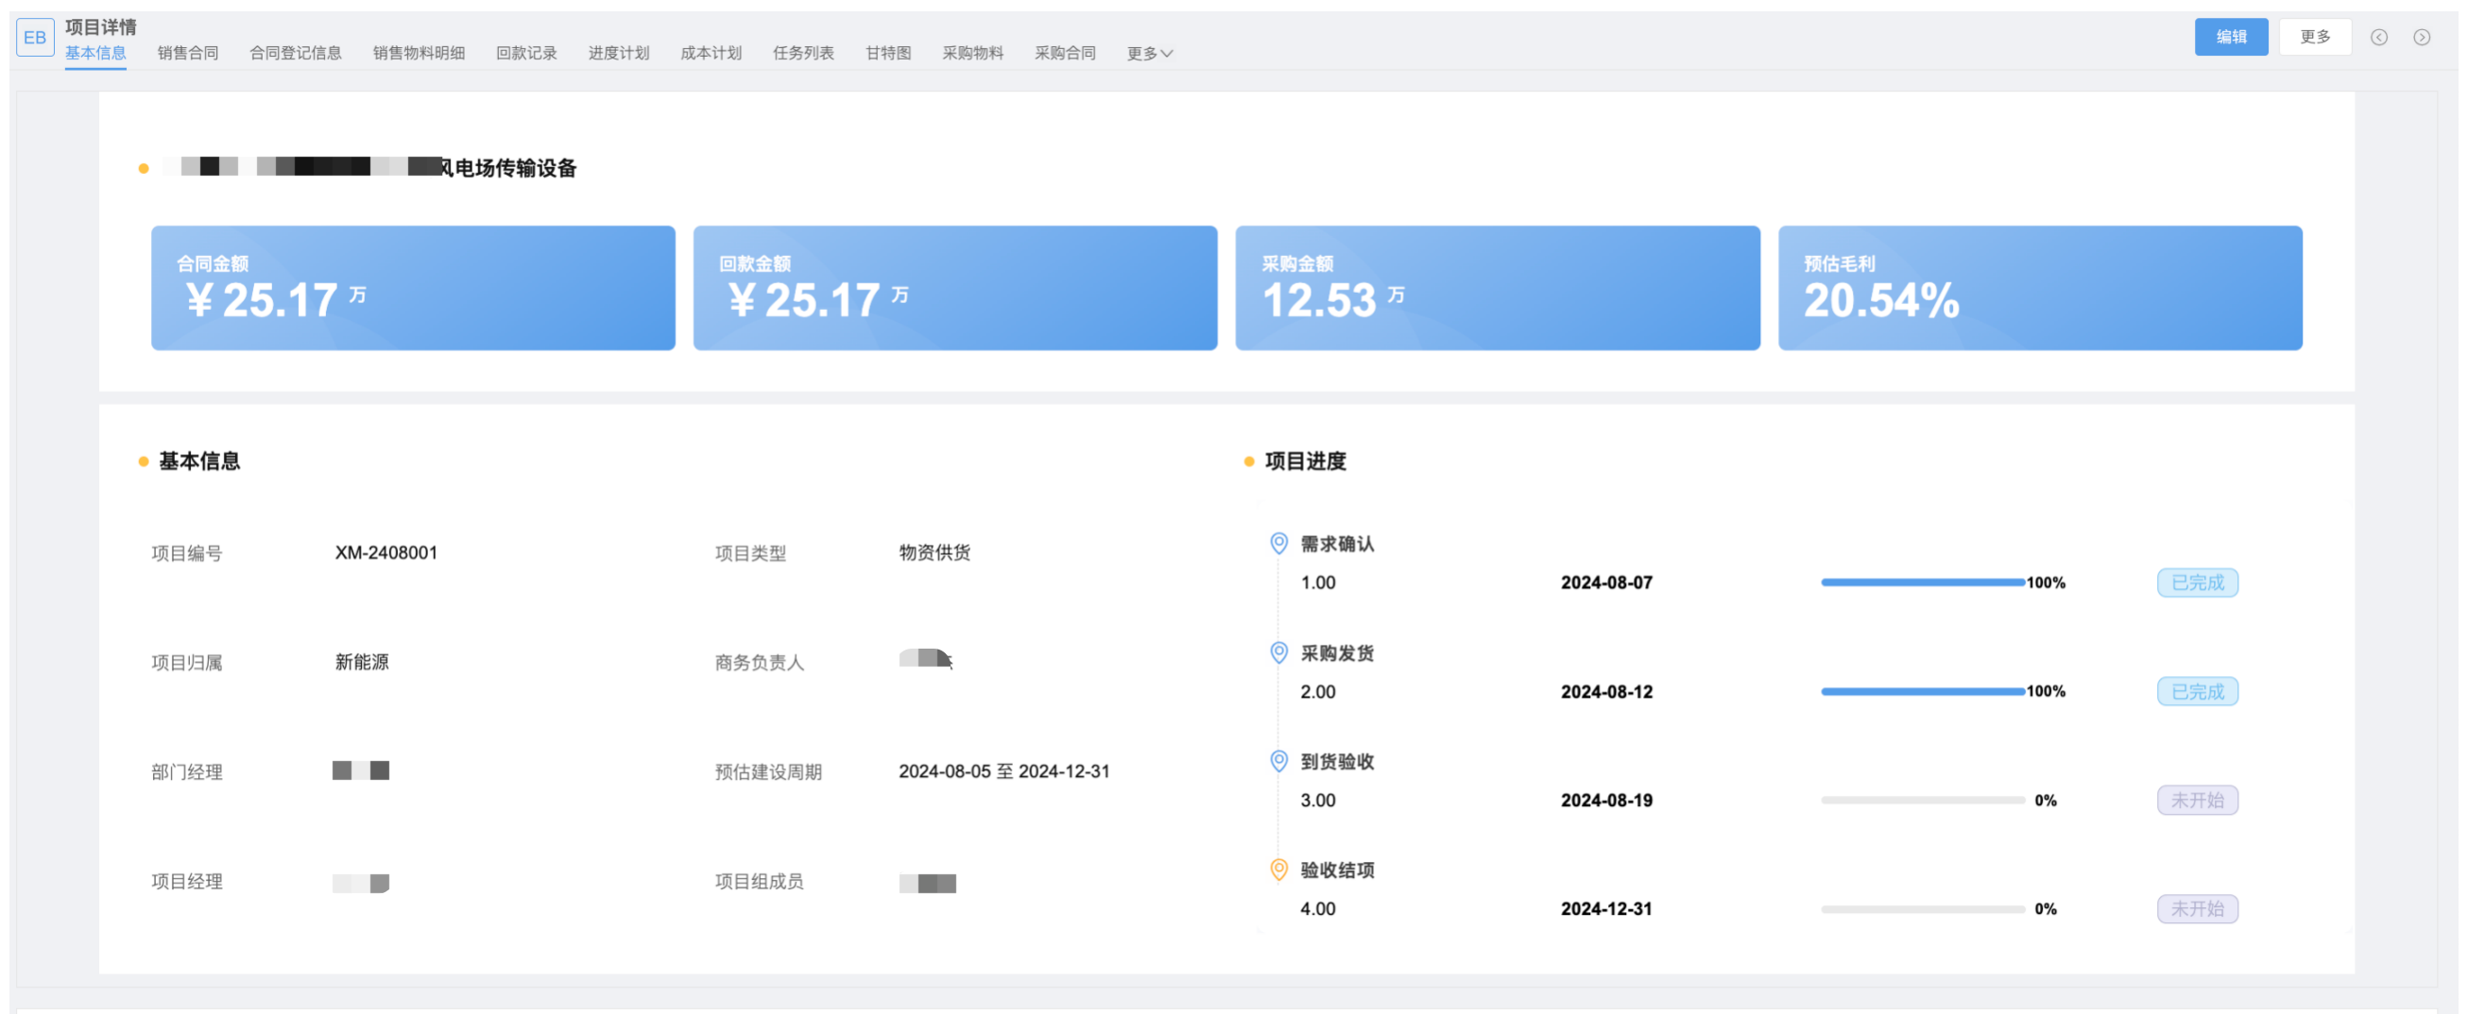Open the 甘特图 tab
Viewport: 2468px width, 1014px height.
click(x=888, y=54)
